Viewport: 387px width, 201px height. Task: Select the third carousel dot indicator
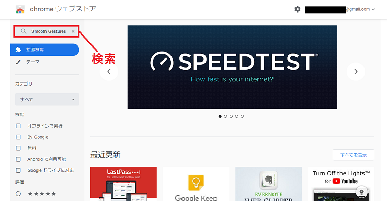[x=231, y=116]
